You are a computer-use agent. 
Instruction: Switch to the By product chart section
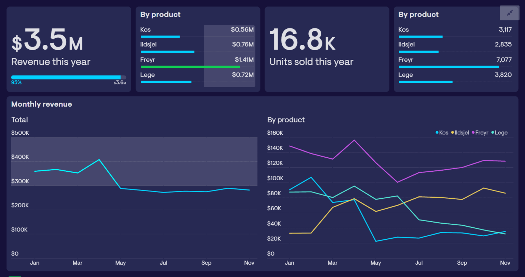tap(285, 120)
